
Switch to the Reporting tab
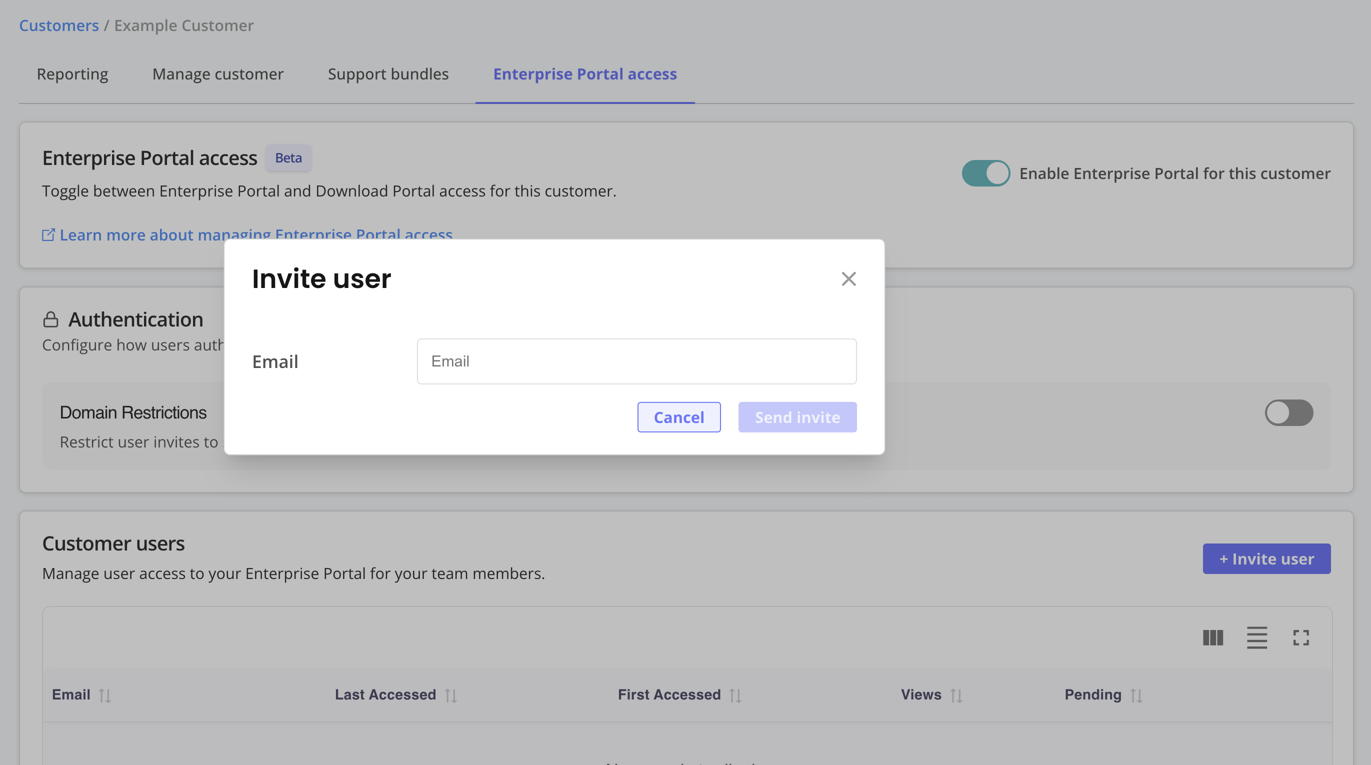(x=72, y=74)
